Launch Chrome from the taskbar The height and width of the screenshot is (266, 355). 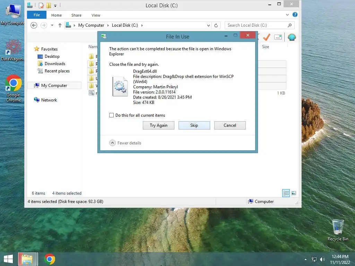click(x=50, y=259)
